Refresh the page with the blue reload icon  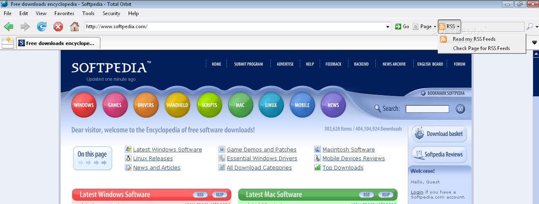(x=42, y=26)
